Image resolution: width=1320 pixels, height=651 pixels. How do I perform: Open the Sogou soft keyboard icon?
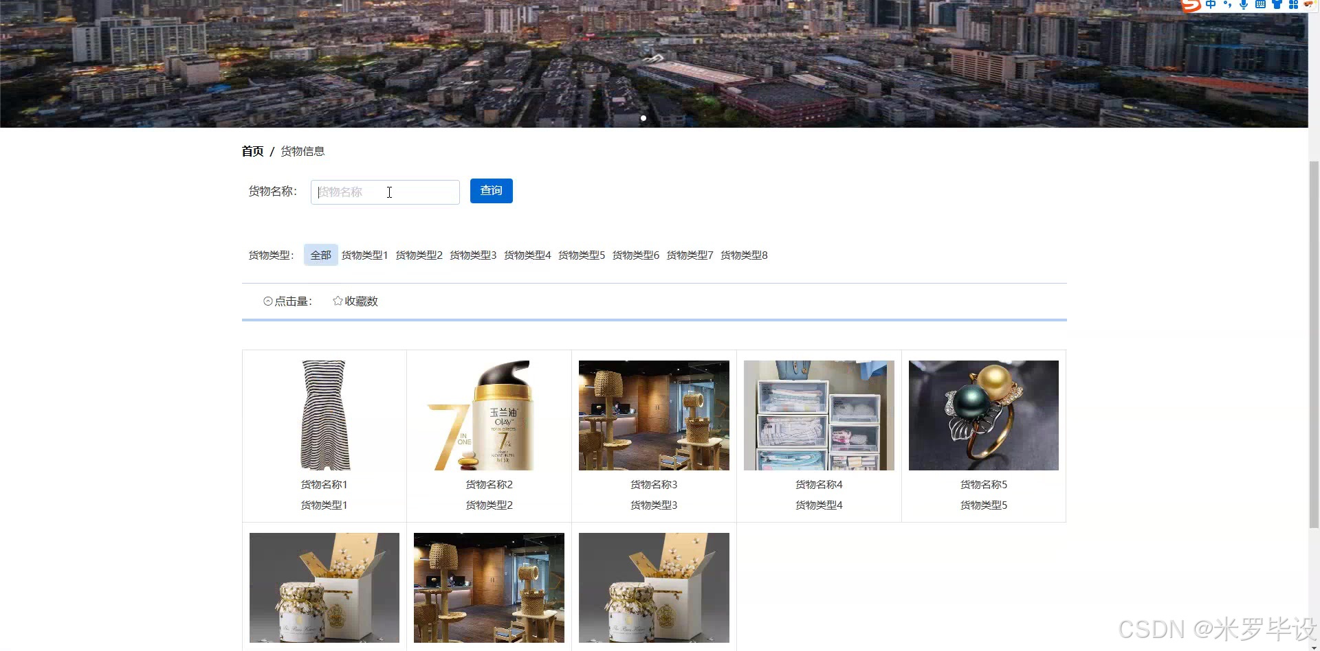tap(1260, 5)
